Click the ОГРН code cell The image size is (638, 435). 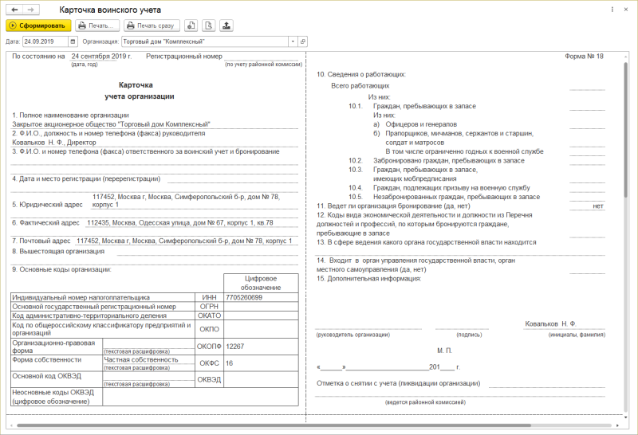209,307
